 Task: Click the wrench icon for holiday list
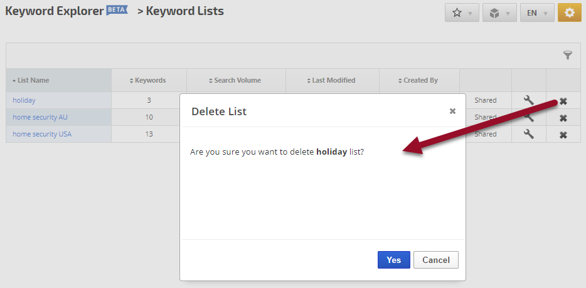pyautogui.click(x=529, y=100)
